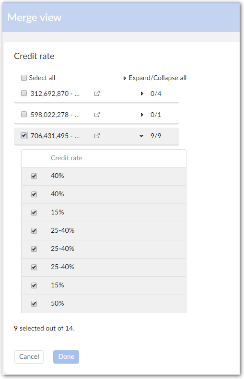This screenshot has height=379, width=244.
Task: Collapse the 706,431,495 group arrow
Action: 141,136
